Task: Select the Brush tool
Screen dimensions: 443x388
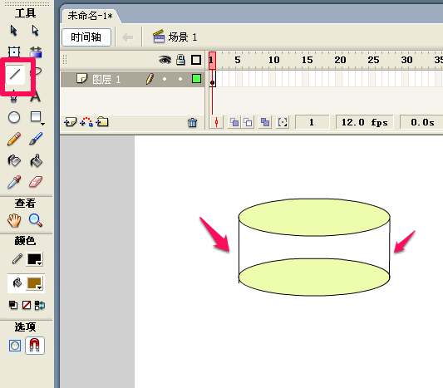Action: [36, 139]
